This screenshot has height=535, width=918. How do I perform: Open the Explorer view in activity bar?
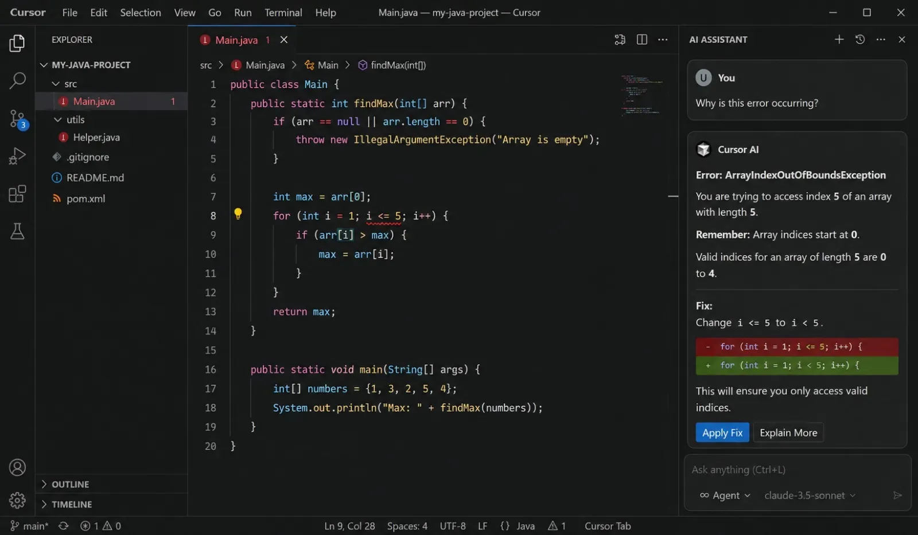pos(17,43)
